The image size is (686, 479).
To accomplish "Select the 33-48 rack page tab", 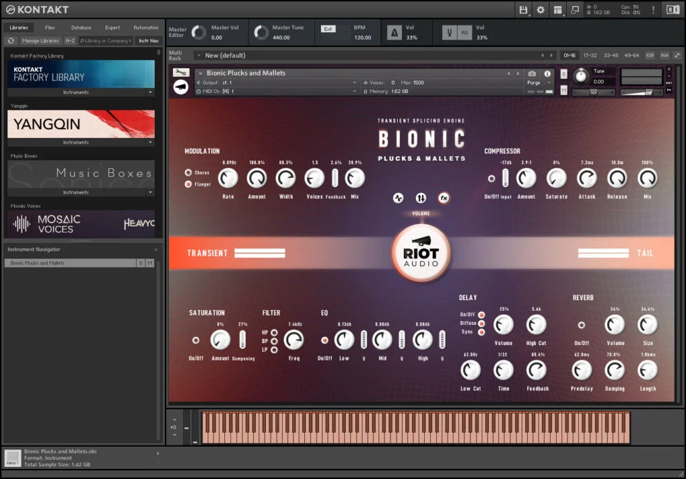I will pyautogui.click(x=611, y=56).
